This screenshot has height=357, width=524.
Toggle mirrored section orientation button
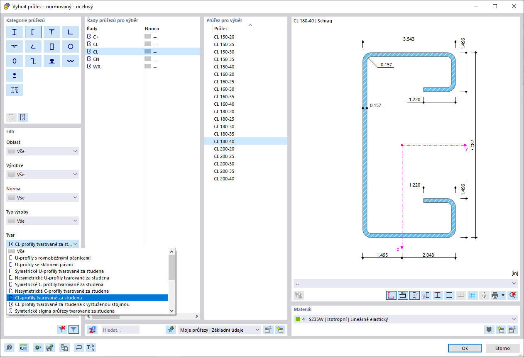tap(22, 117)
